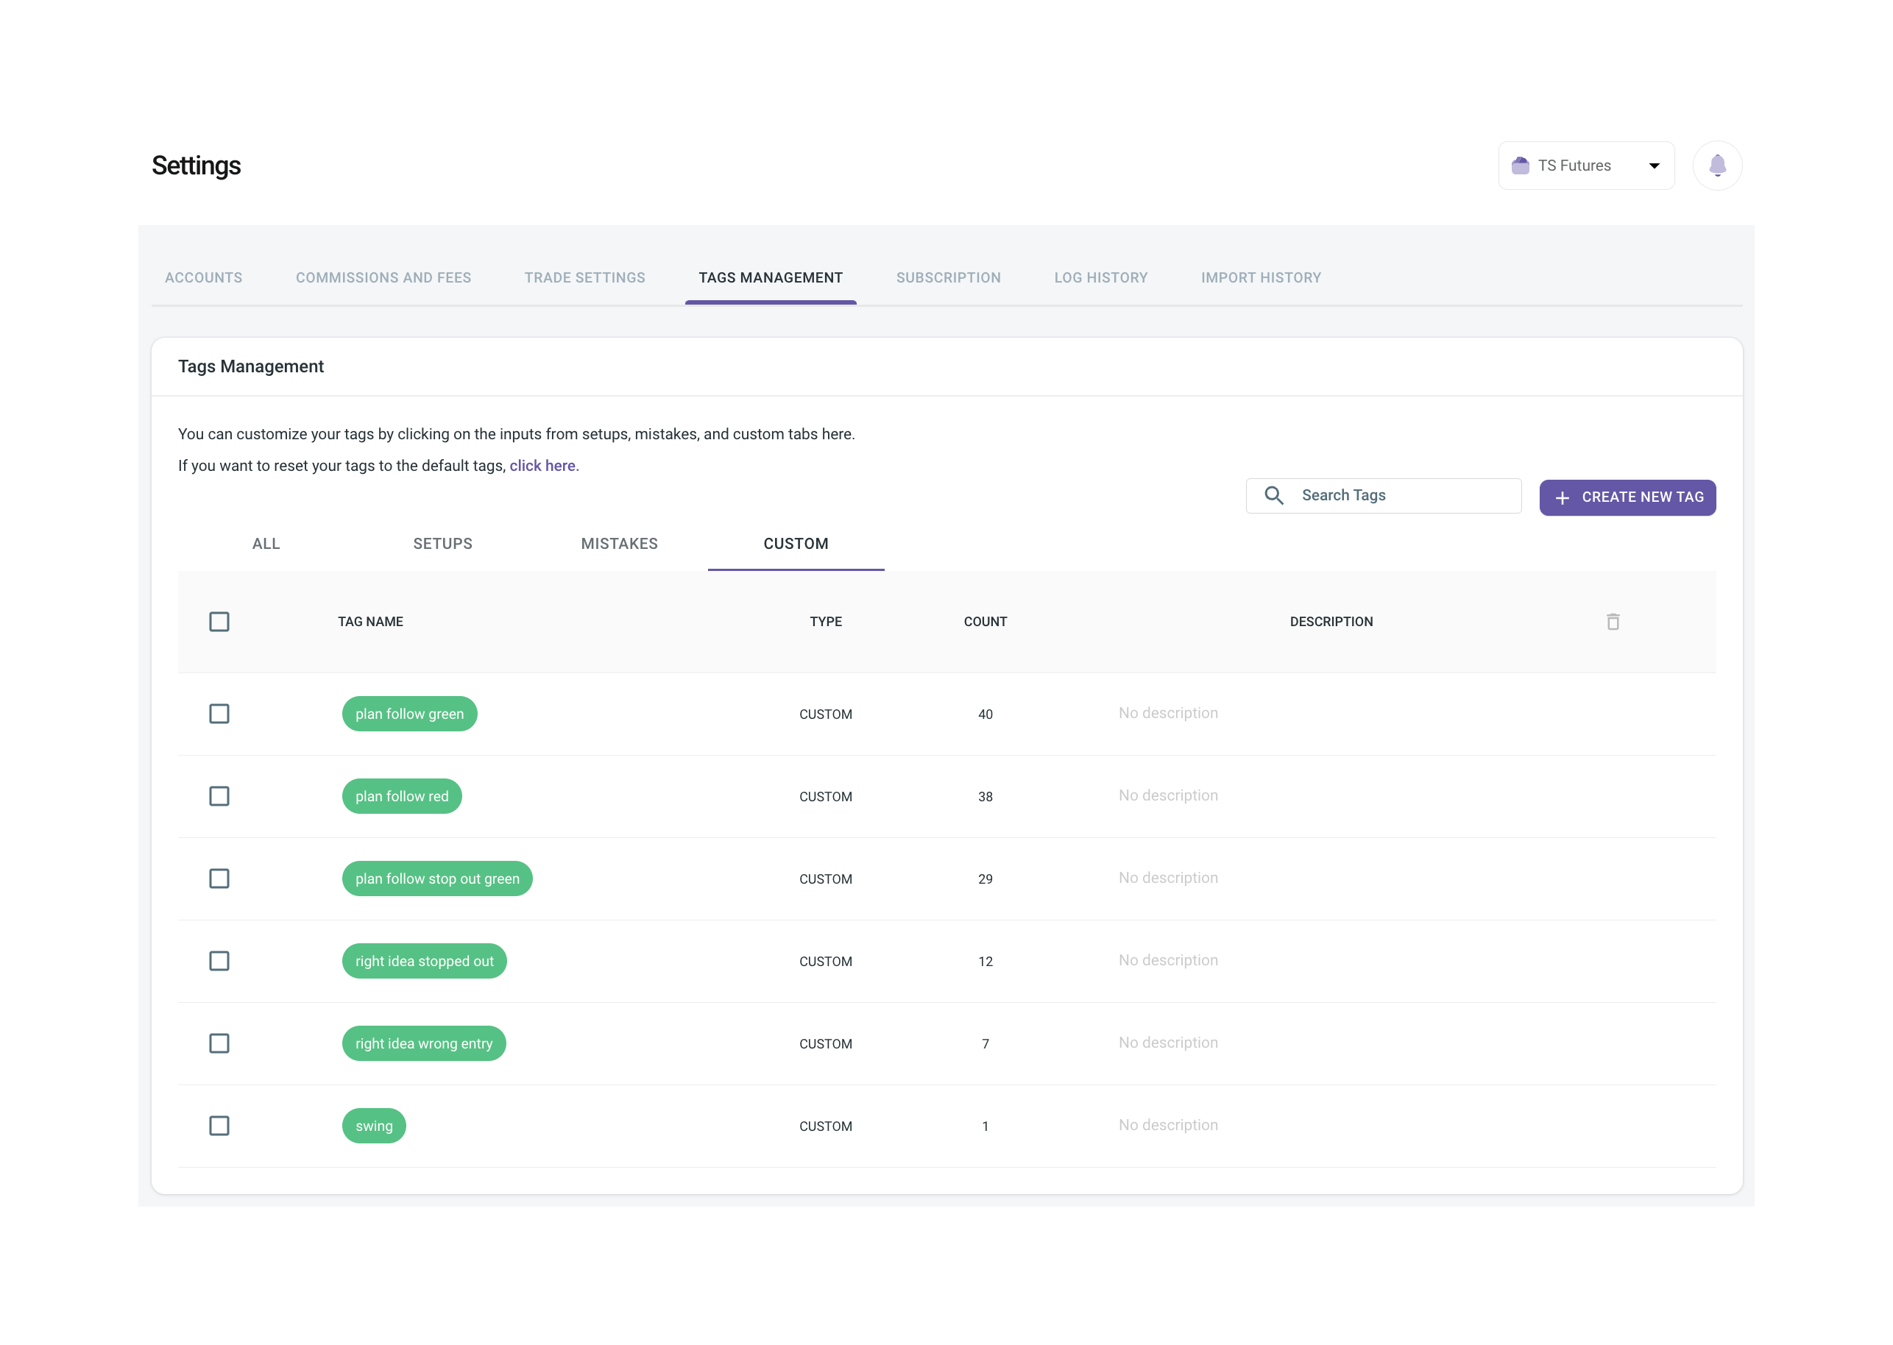Click the notification bell icon
1893x1345 pixels.
[x=1716, y=166]
